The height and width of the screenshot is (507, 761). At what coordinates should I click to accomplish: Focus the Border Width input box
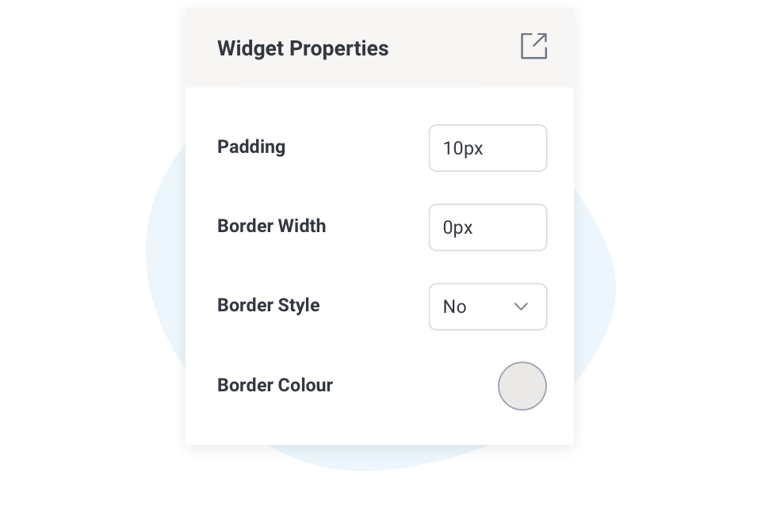click(488, 227)
